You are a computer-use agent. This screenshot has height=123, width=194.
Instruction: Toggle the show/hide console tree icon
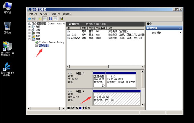tap(45, 19)
